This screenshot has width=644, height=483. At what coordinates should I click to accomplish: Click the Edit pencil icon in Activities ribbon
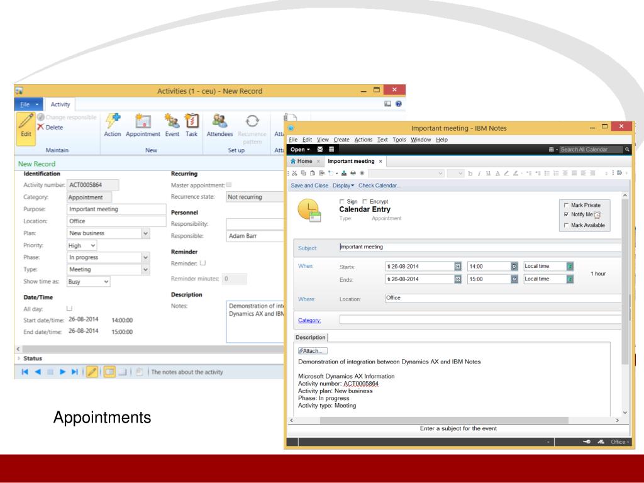point(26,121)
